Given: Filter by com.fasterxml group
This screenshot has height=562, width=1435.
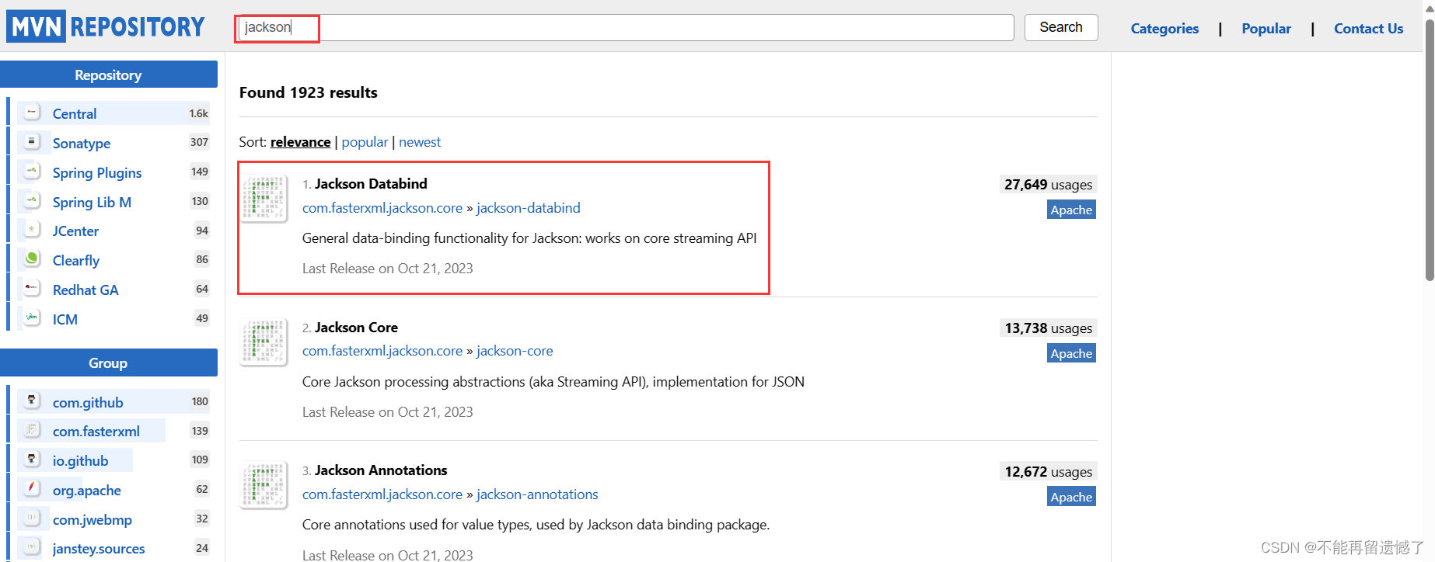Looking at the screenshot, I should (x=96, y=432).
